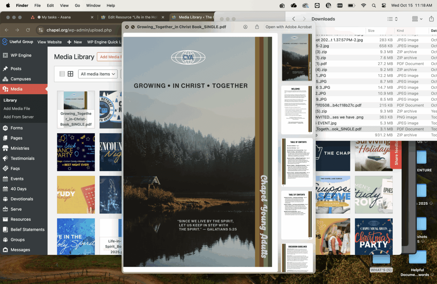
Task: Open Spotlight search in the menu bar
Action: pyautogui.click(x=374, y=5)
